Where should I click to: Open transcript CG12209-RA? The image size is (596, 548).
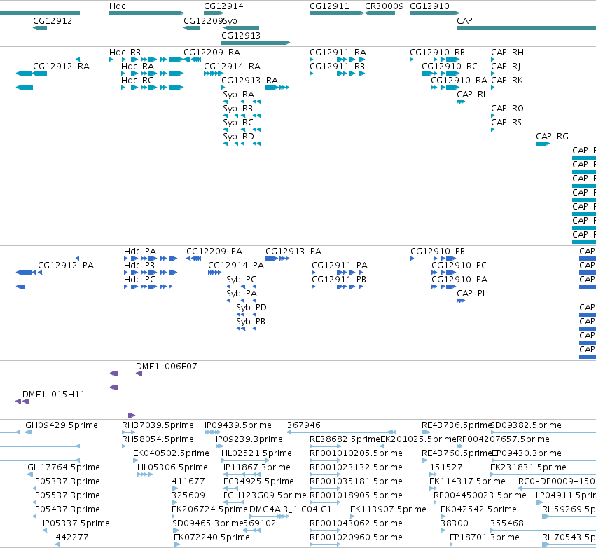pos(212,53)
